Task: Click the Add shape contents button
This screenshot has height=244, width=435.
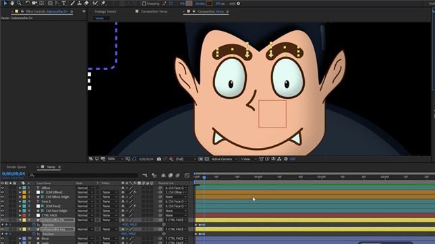Action: [x=238, y=3]
